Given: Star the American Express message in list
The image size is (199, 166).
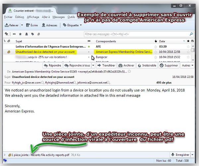Looking at the screenshot, I should coord(188,52).
